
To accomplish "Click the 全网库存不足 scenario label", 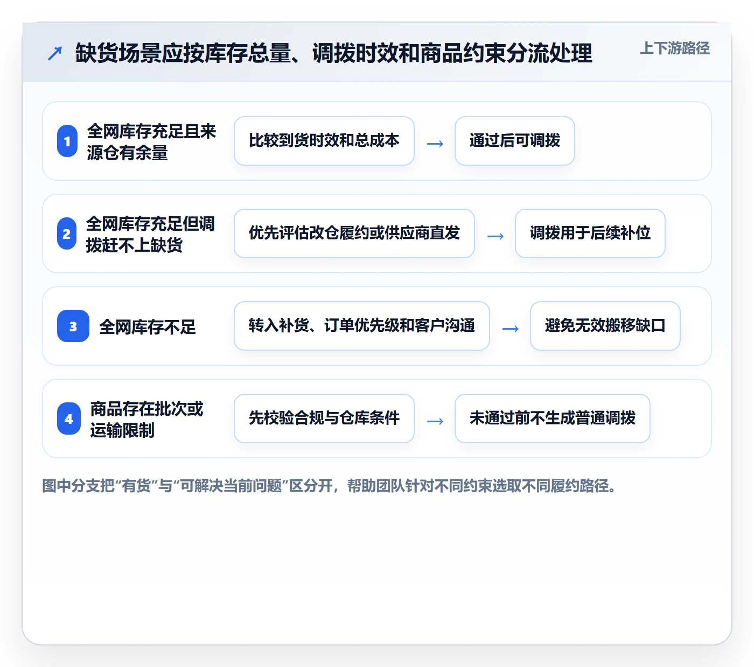I will 148,327.
